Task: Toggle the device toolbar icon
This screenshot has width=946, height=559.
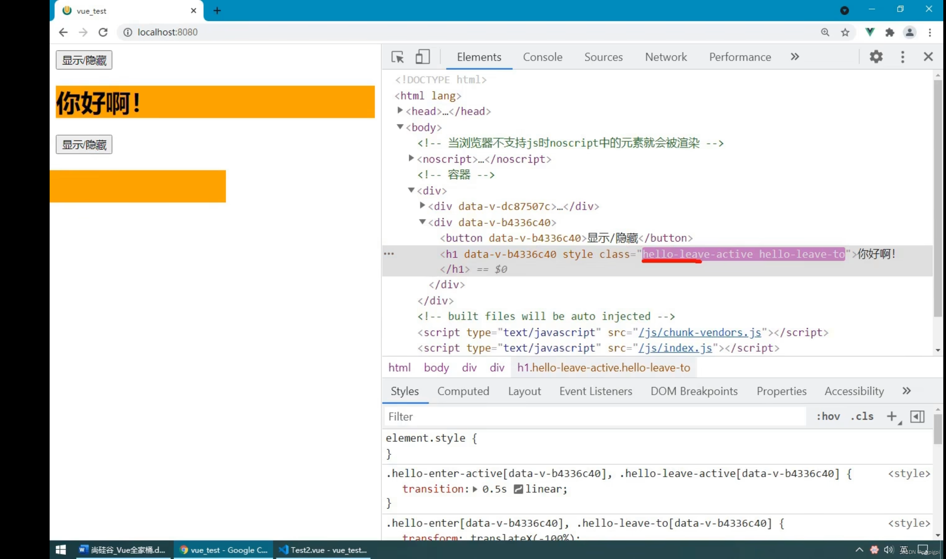Action: (422, 57)
